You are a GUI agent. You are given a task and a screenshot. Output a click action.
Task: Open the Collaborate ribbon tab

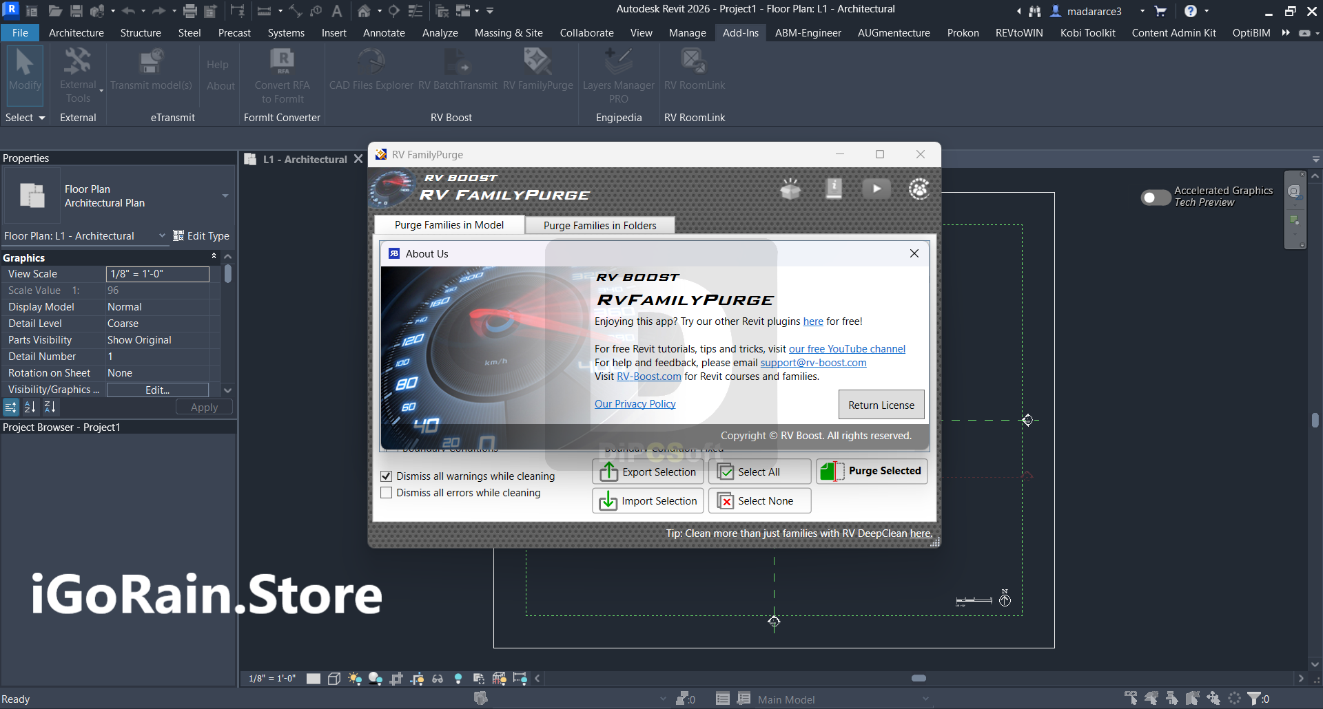pyautogui.click(x=586, y=32)
